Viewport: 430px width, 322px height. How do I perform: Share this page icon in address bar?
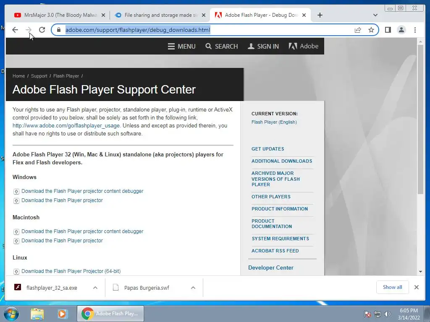point(358,30)
